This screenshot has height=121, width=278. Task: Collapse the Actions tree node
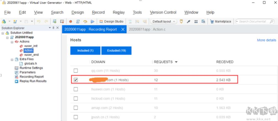pyautogui.click(x=12, y=42)
